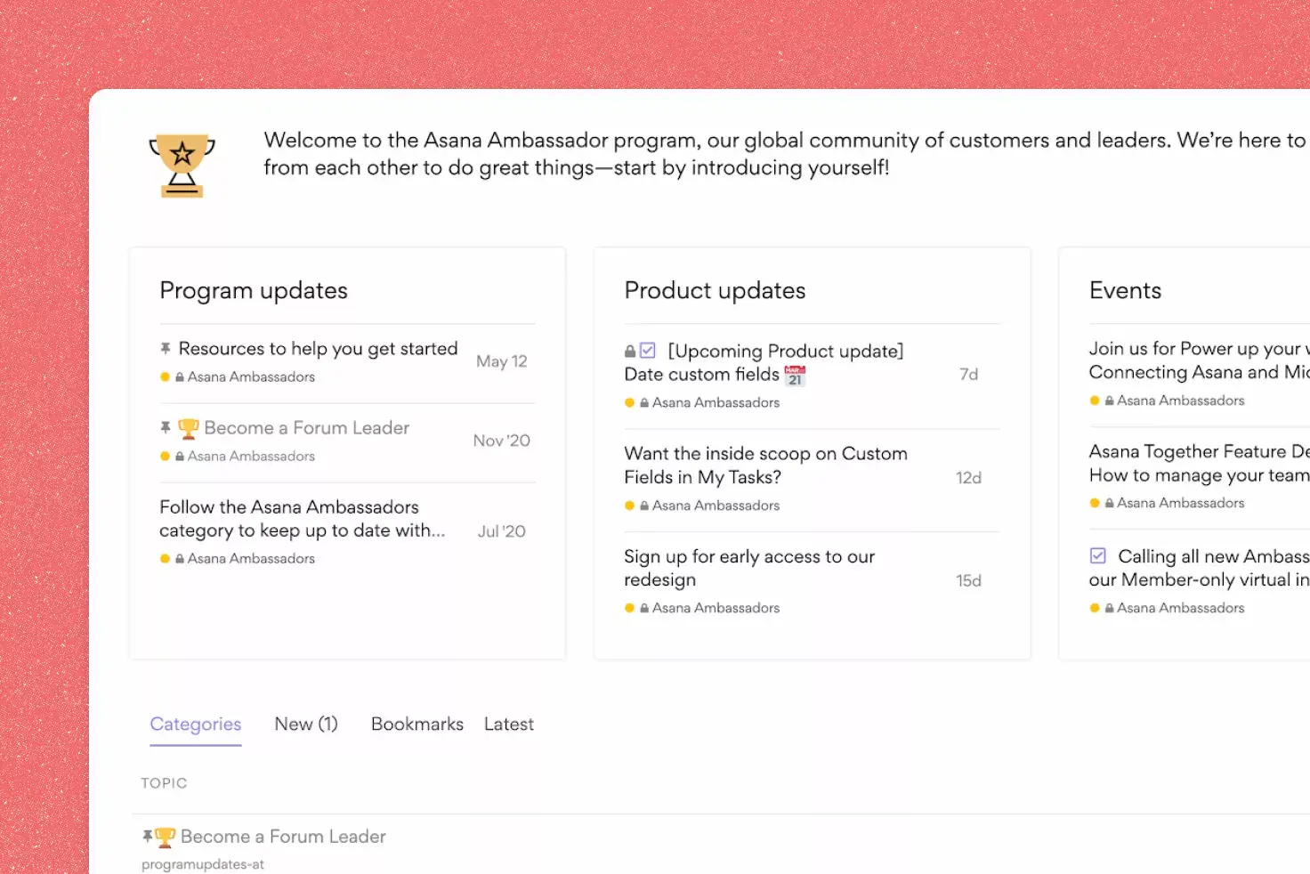Click the programupdates-at tag
This screenshot has height=874, width=1310.
tap(203, 864)
